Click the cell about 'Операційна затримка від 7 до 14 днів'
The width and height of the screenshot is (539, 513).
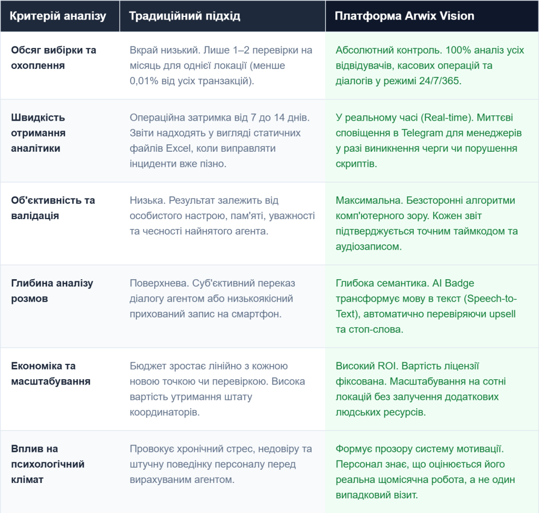click(x=223, y=141)
